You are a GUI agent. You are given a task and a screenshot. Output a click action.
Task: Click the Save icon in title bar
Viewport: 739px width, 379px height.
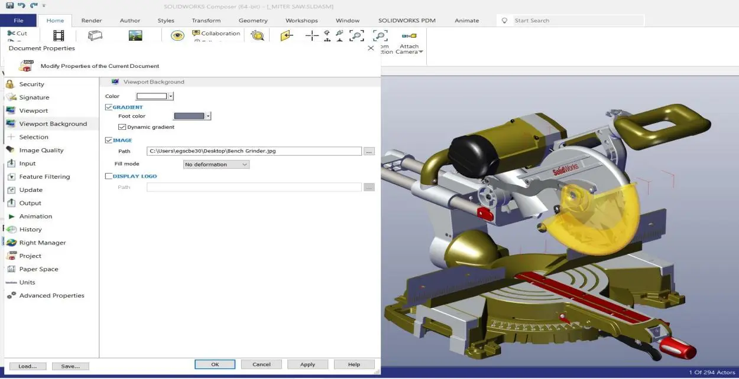pyautogui.click(x=9, y=5)
